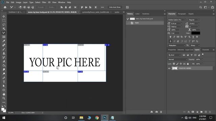The height and width of the screenshot is (121, 216).
Task: Create a new group folder
Action: click(x=201, y=112)
